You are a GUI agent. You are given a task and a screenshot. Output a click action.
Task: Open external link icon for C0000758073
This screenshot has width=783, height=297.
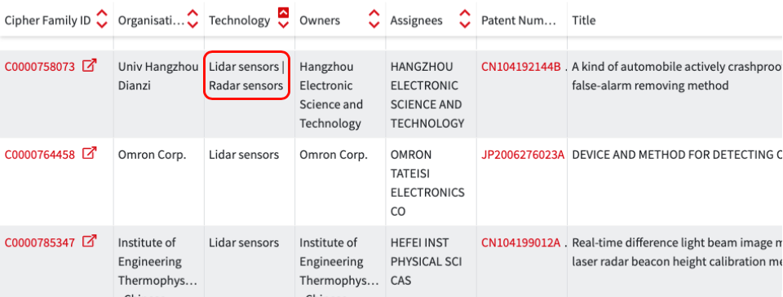pyautogui.click(x=89, y=65)
